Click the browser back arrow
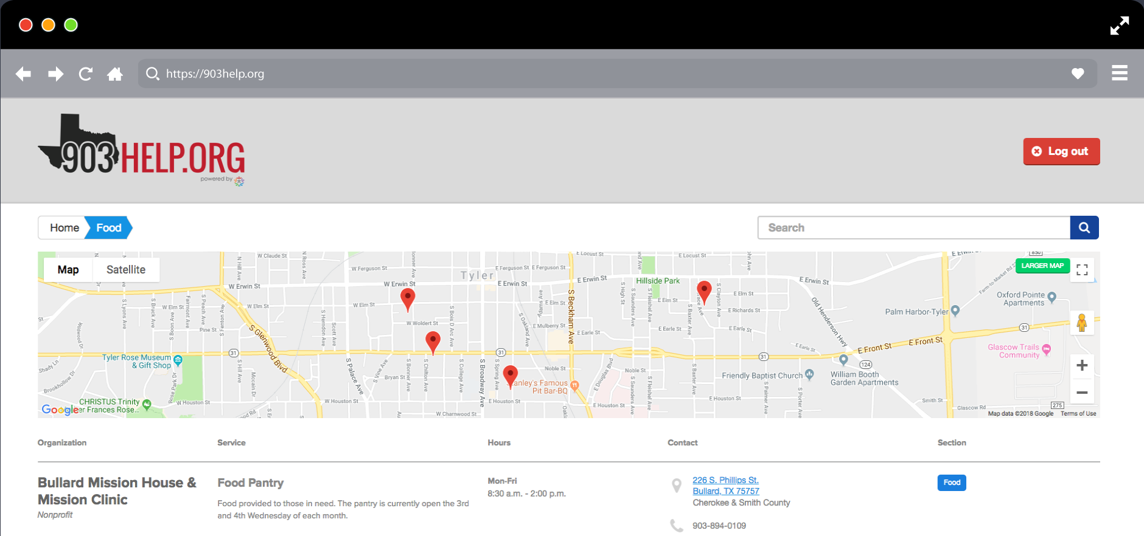Image resolution: width=1144 pixels, height=536 pixels. 23,74
